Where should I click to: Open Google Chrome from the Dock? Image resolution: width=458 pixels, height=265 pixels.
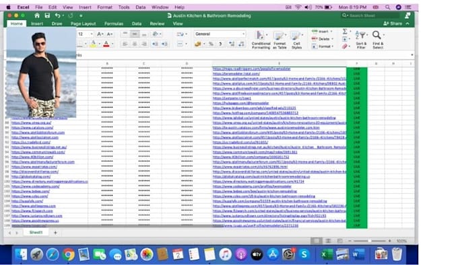(x=68, y=254)
